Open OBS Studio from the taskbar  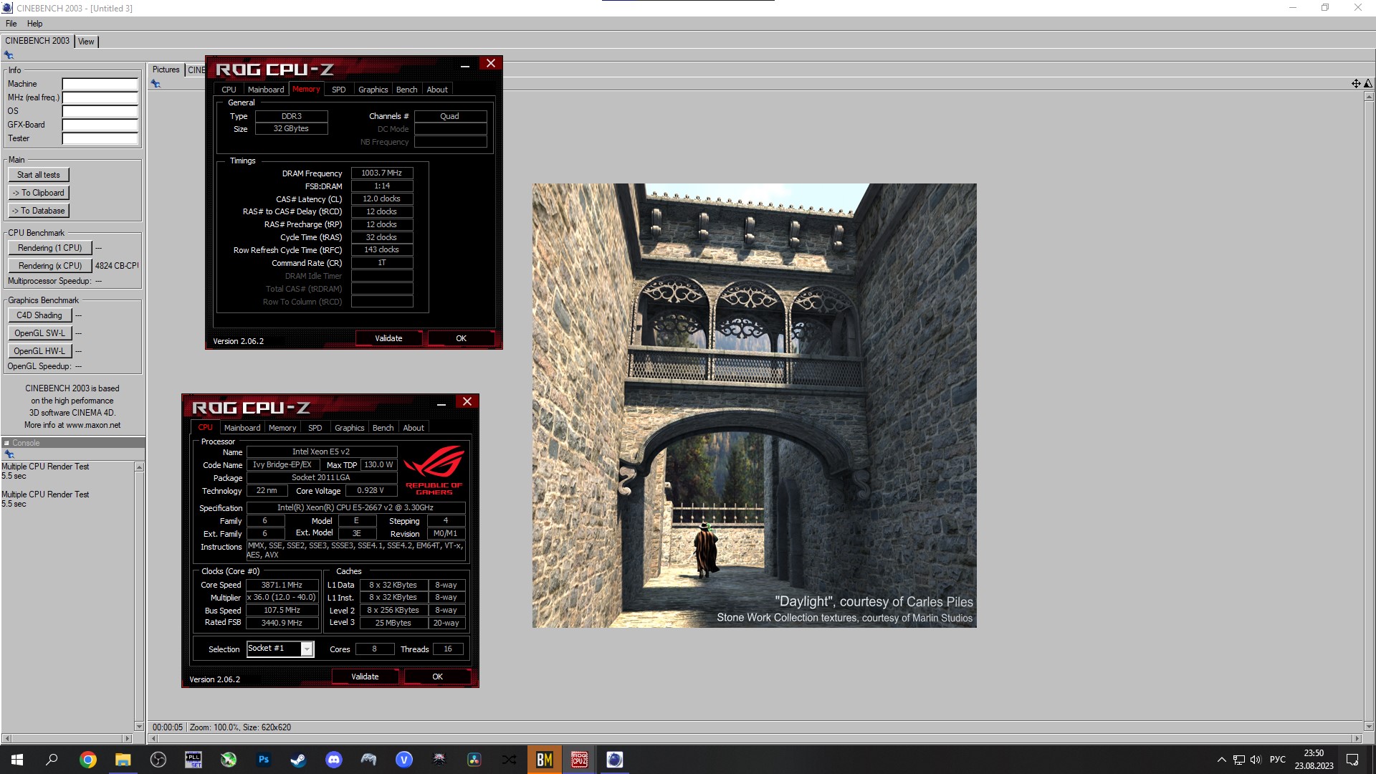coord(158,760)
